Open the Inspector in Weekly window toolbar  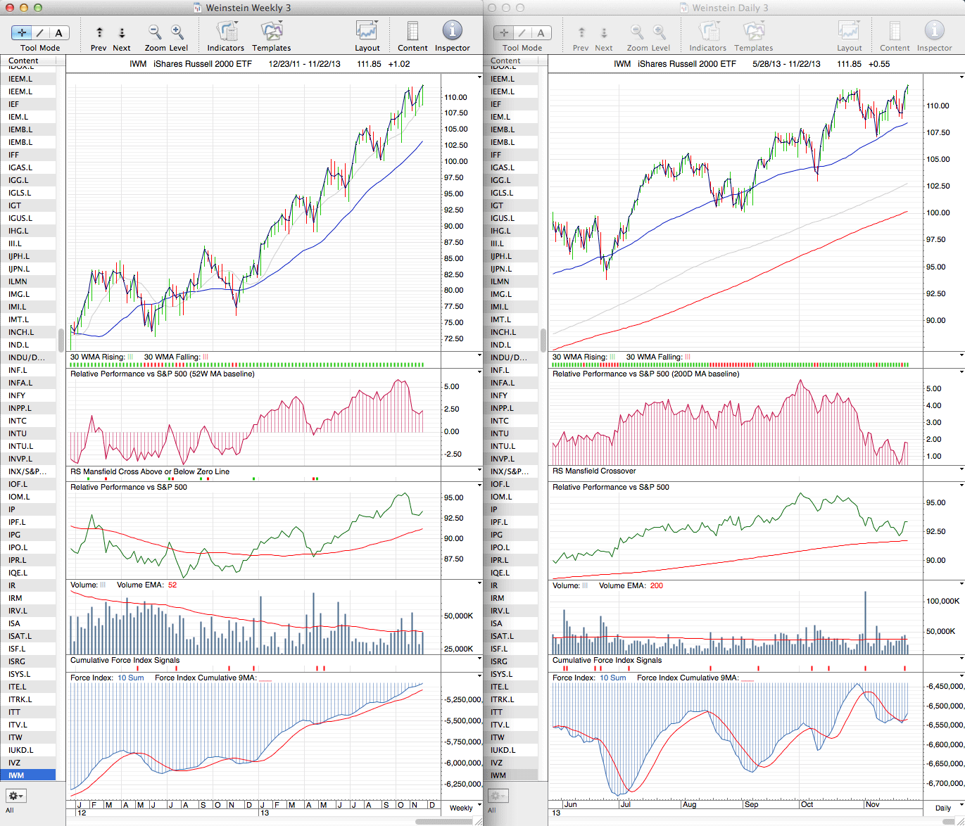click(452, 32)
